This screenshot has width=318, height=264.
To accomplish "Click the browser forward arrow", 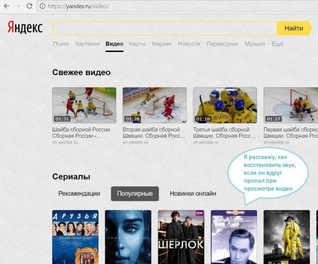I will tap(18, 6).
